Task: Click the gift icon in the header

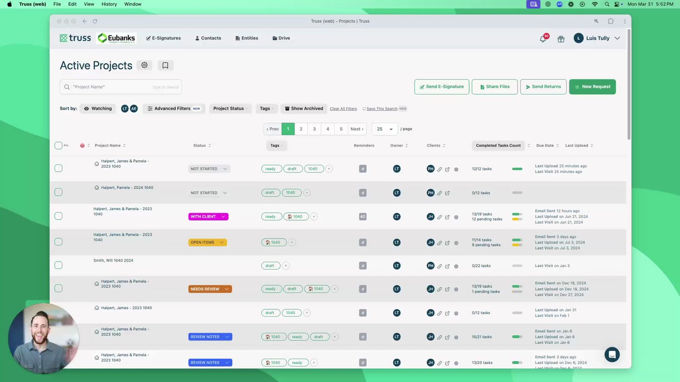Action: pyautogui.click(x=561, y=39)
